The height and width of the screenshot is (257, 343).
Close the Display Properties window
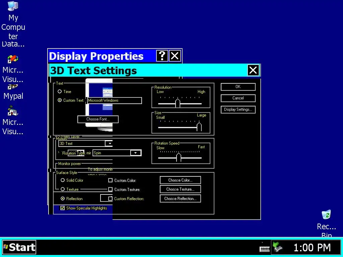tap(175, 56)
